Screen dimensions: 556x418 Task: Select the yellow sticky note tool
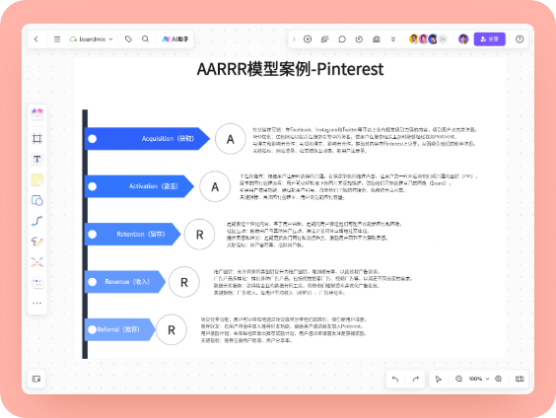37,179
